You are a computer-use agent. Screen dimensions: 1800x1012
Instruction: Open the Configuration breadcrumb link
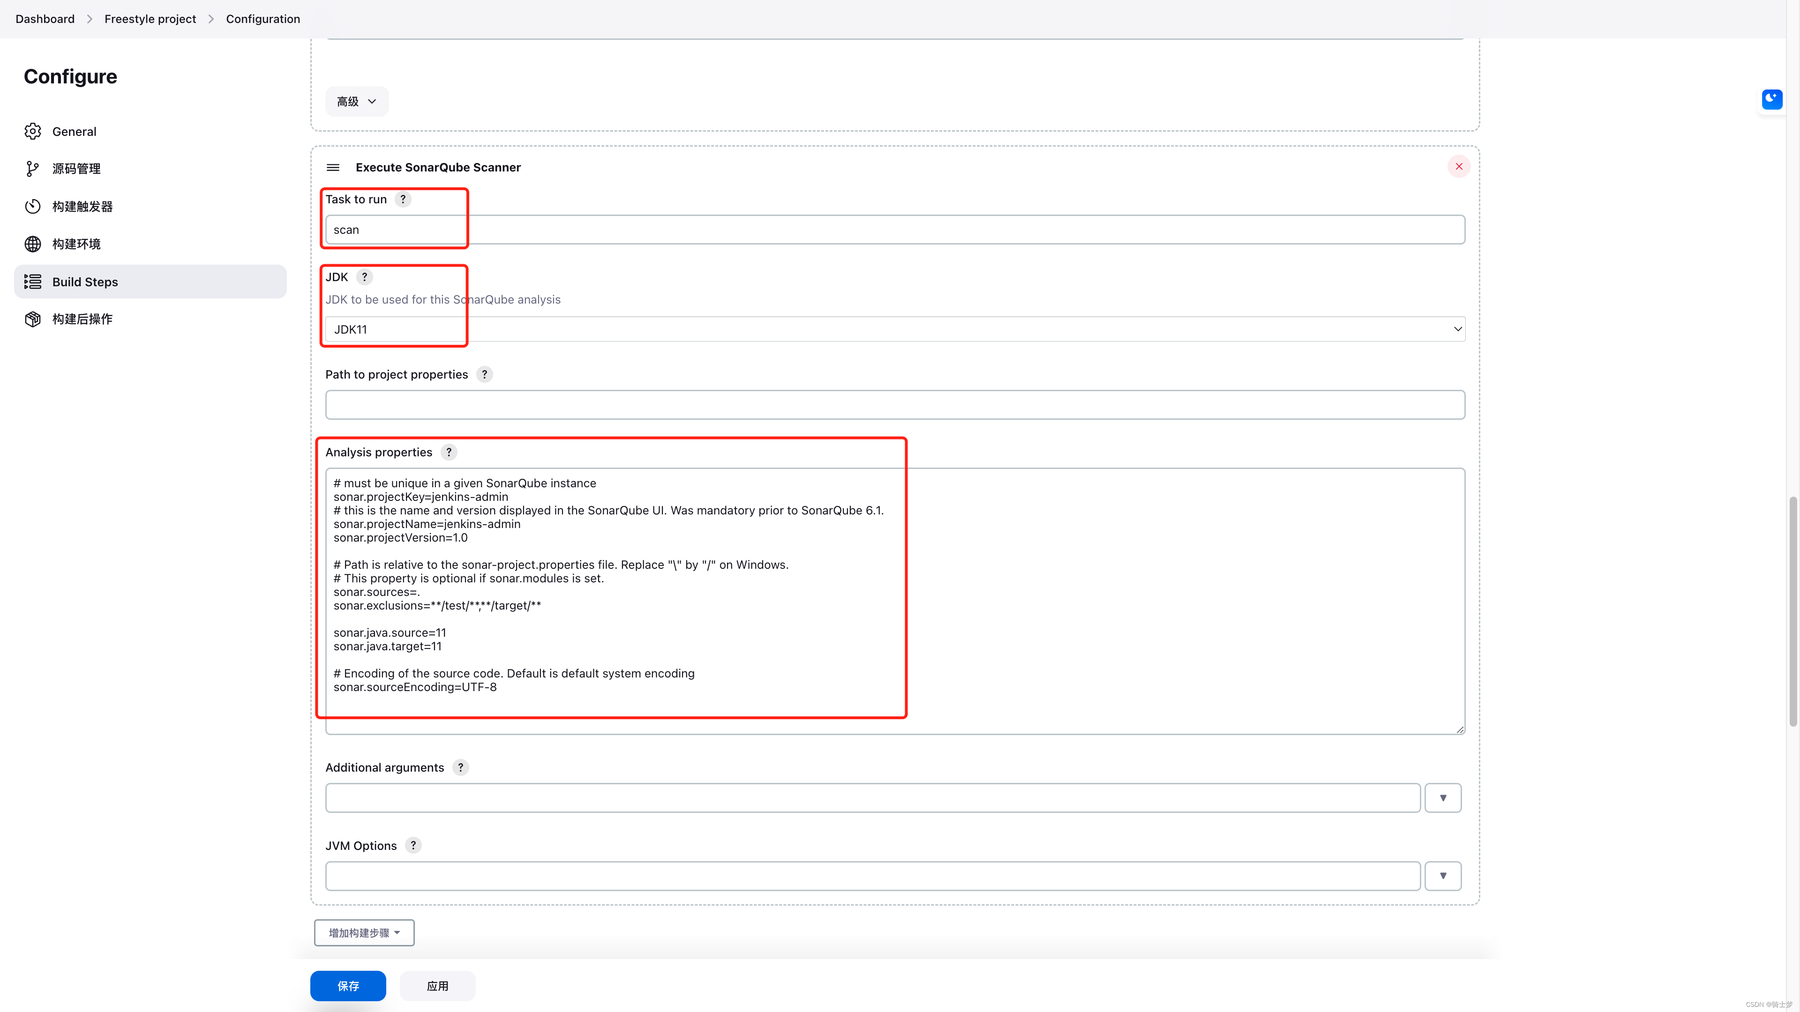point(262,19)
